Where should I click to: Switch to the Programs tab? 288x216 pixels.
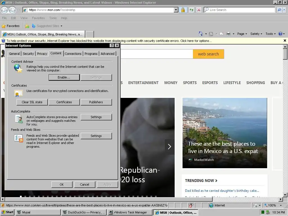click(x=91, y=54)
